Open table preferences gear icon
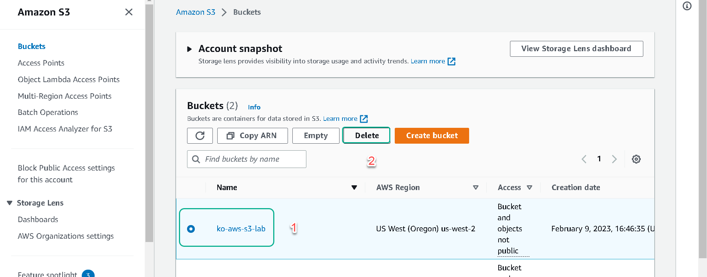Image resolution: width=707 pixels, height=277 pixels. tap(636, 159)
